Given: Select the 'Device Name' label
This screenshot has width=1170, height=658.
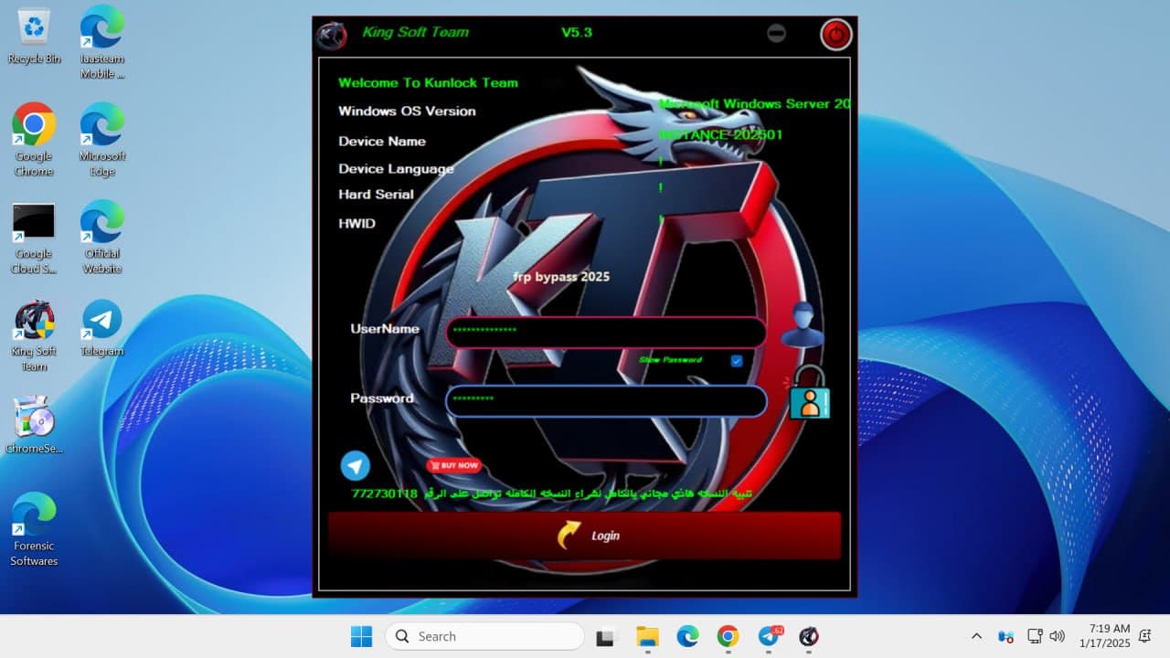Looking at the screenshot, I should pyautogui.click(x=382, y=141).
